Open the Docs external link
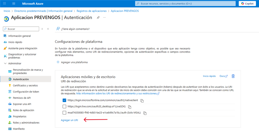This screenshot has height=132, width=259. click(223, 76)
